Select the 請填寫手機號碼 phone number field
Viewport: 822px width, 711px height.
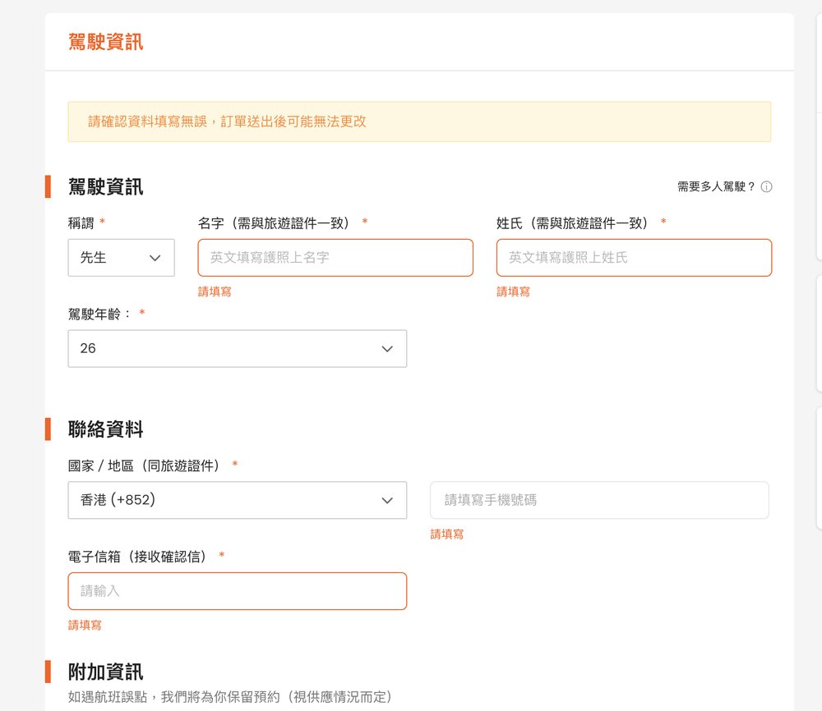coord(599,500)
